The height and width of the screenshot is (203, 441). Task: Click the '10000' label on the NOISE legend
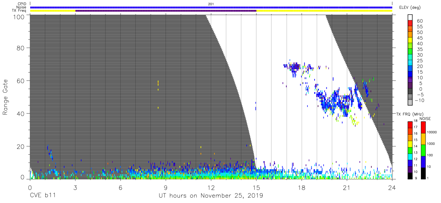432,132
